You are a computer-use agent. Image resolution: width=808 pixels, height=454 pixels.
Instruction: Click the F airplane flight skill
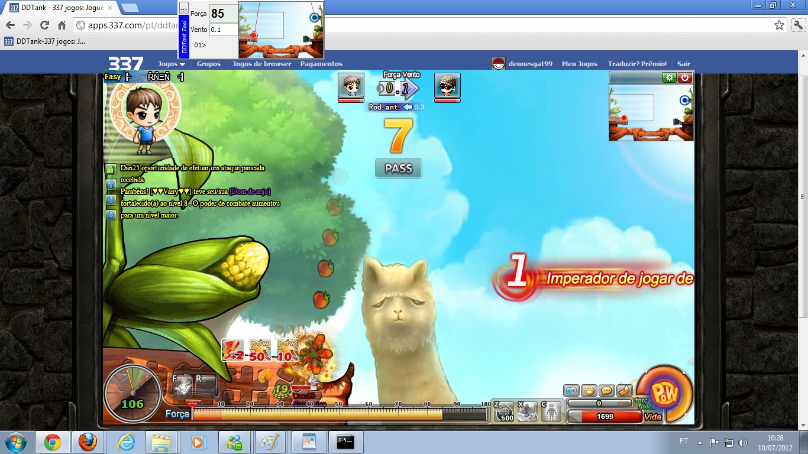[x=182, y=386]
